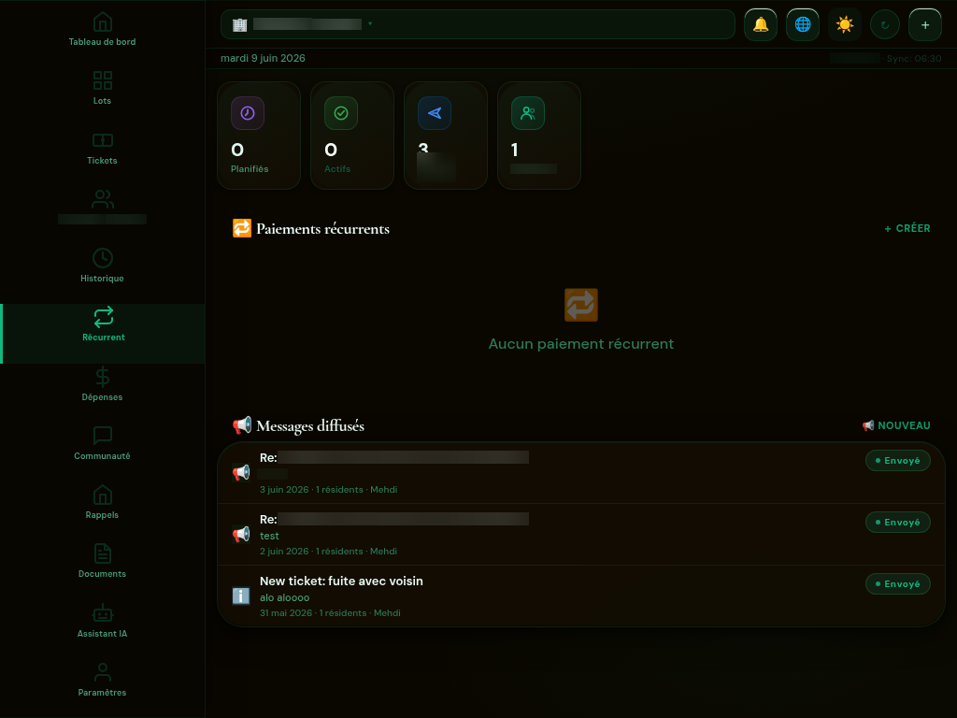Screen dimensions: 957x718
Task: Open Communauté chat section
Action: point(103,444)
